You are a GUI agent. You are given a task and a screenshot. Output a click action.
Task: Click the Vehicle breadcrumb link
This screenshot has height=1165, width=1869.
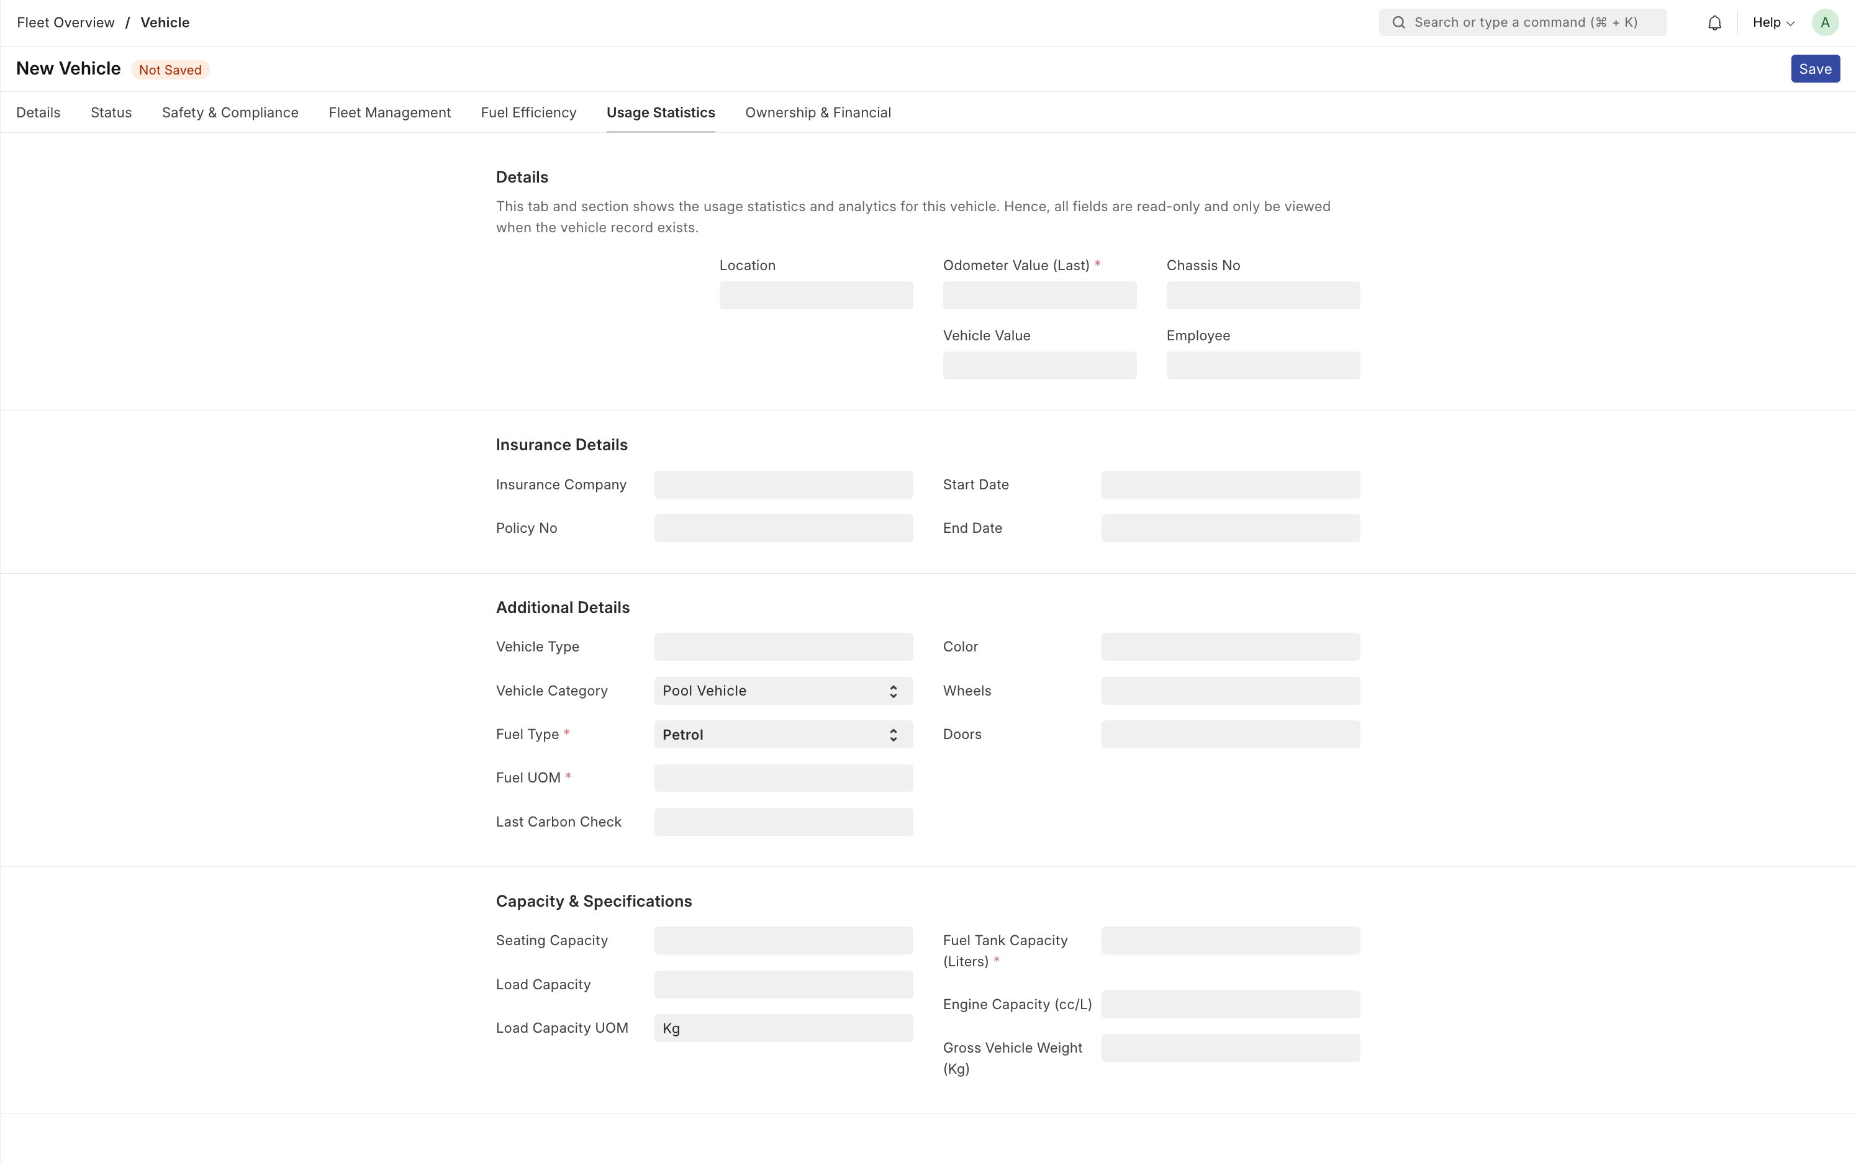pos(164,22)
